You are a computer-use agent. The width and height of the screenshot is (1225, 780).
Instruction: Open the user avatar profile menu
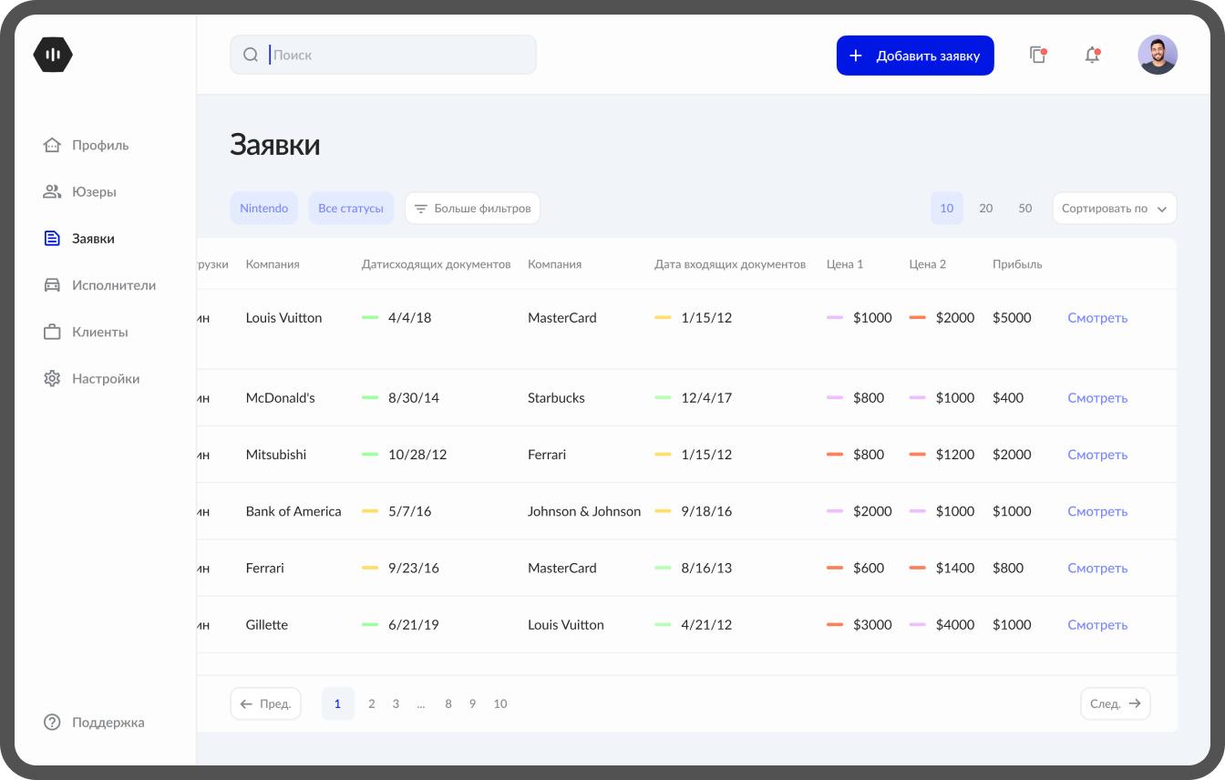pos(1158,55)
